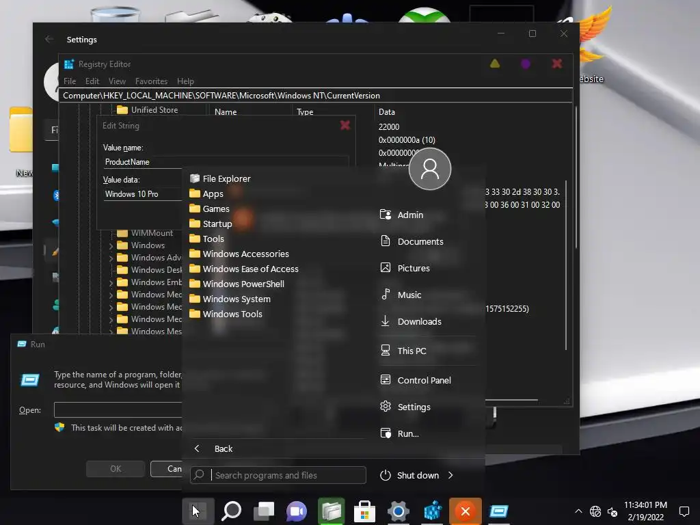Screen dimensions: 700x525
Task: Open Search from the taskbar
Action: [x=231, y=511]
